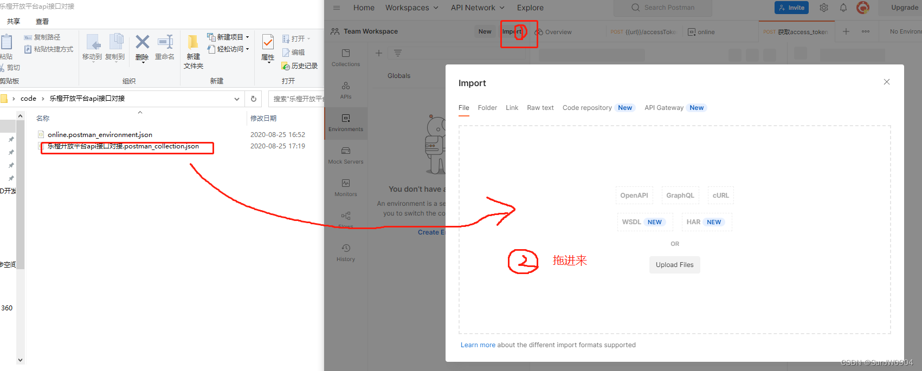Open the Open (打开) dropdown in ribbon
The image size is (922, 371).
296,39
